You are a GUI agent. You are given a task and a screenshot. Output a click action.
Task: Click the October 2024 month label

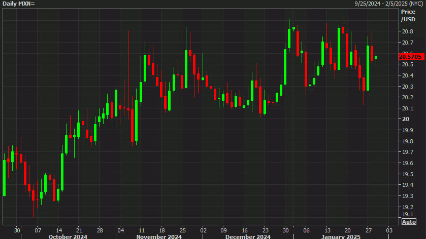68,236
